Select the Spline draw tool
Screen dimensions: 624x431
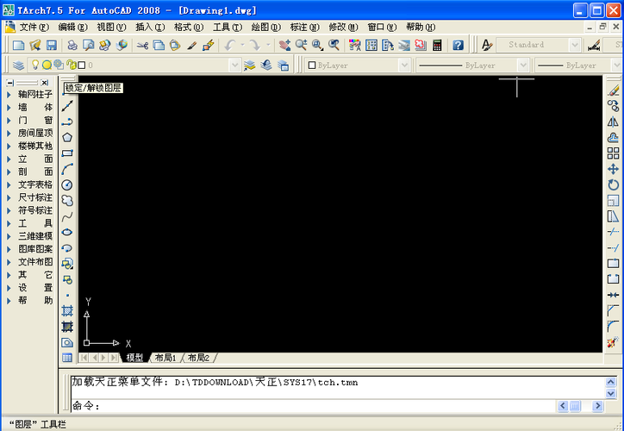pos(67,216)
